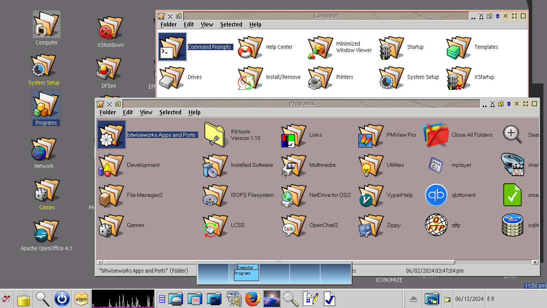Viewport: 547px width, 308px height.
Task: Open the ANPM package manager toolbar icon
Action: (81, 299)
